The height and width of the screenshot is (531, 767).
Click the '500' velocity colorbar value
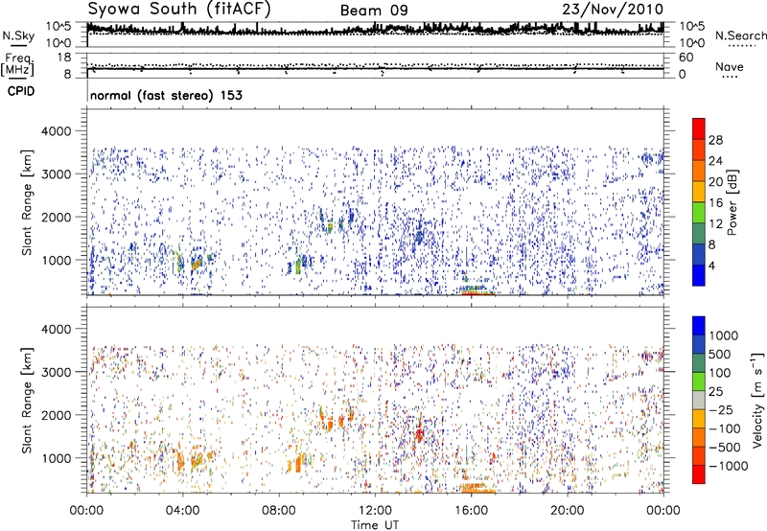719,355
